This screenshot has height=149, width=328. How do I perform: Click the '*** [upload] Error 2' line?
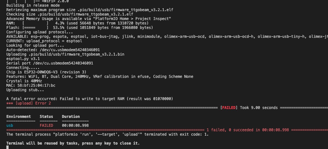[x=29, y=103]
